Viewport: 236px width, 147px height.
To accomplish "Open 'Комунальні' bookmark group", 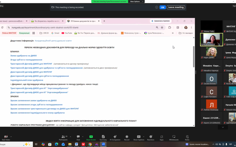I will click(24, 33).
